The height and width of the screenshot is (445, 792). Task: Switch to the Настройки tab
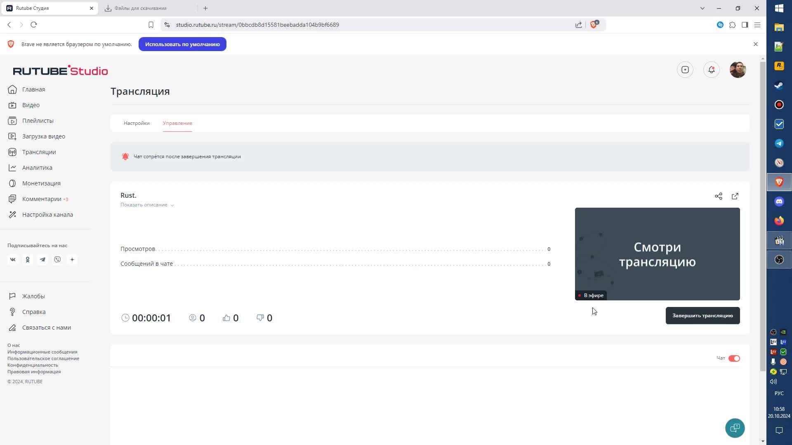[x=137, y=123]
